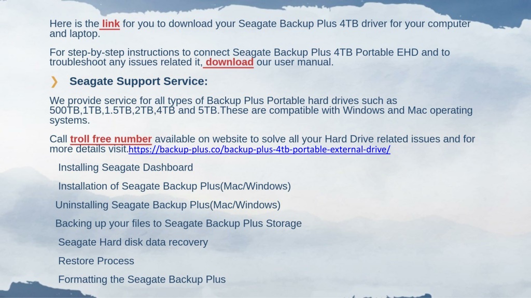Select the "Restore Process" topic

96,261
